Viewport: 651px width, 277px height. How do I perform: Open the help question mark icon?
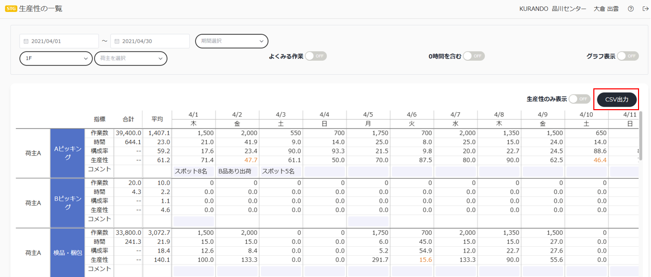click(631, 9)
